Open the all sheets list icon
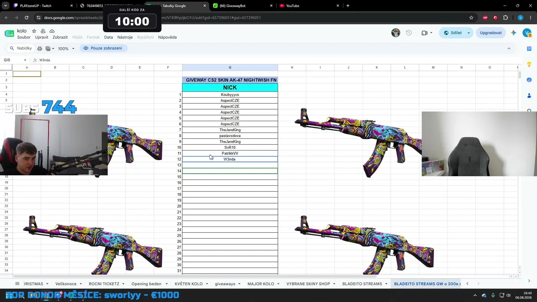This screenshot has height=302, width=537. point(17,284)
